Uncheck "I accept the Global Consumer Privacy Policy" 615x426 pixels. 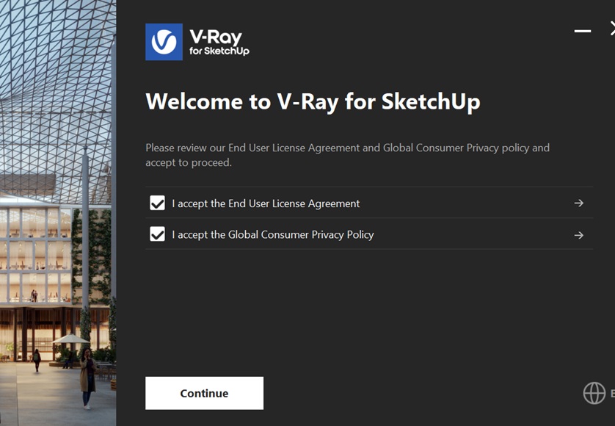(157, 234)
